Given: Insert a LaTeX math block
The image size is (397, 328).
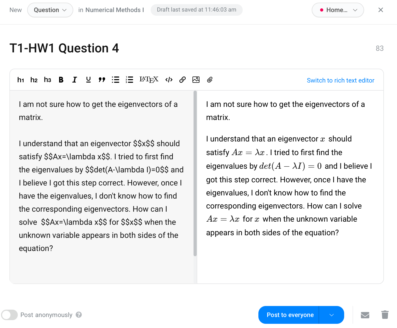Looking at the screenshot, I should (x=149, y=80).
